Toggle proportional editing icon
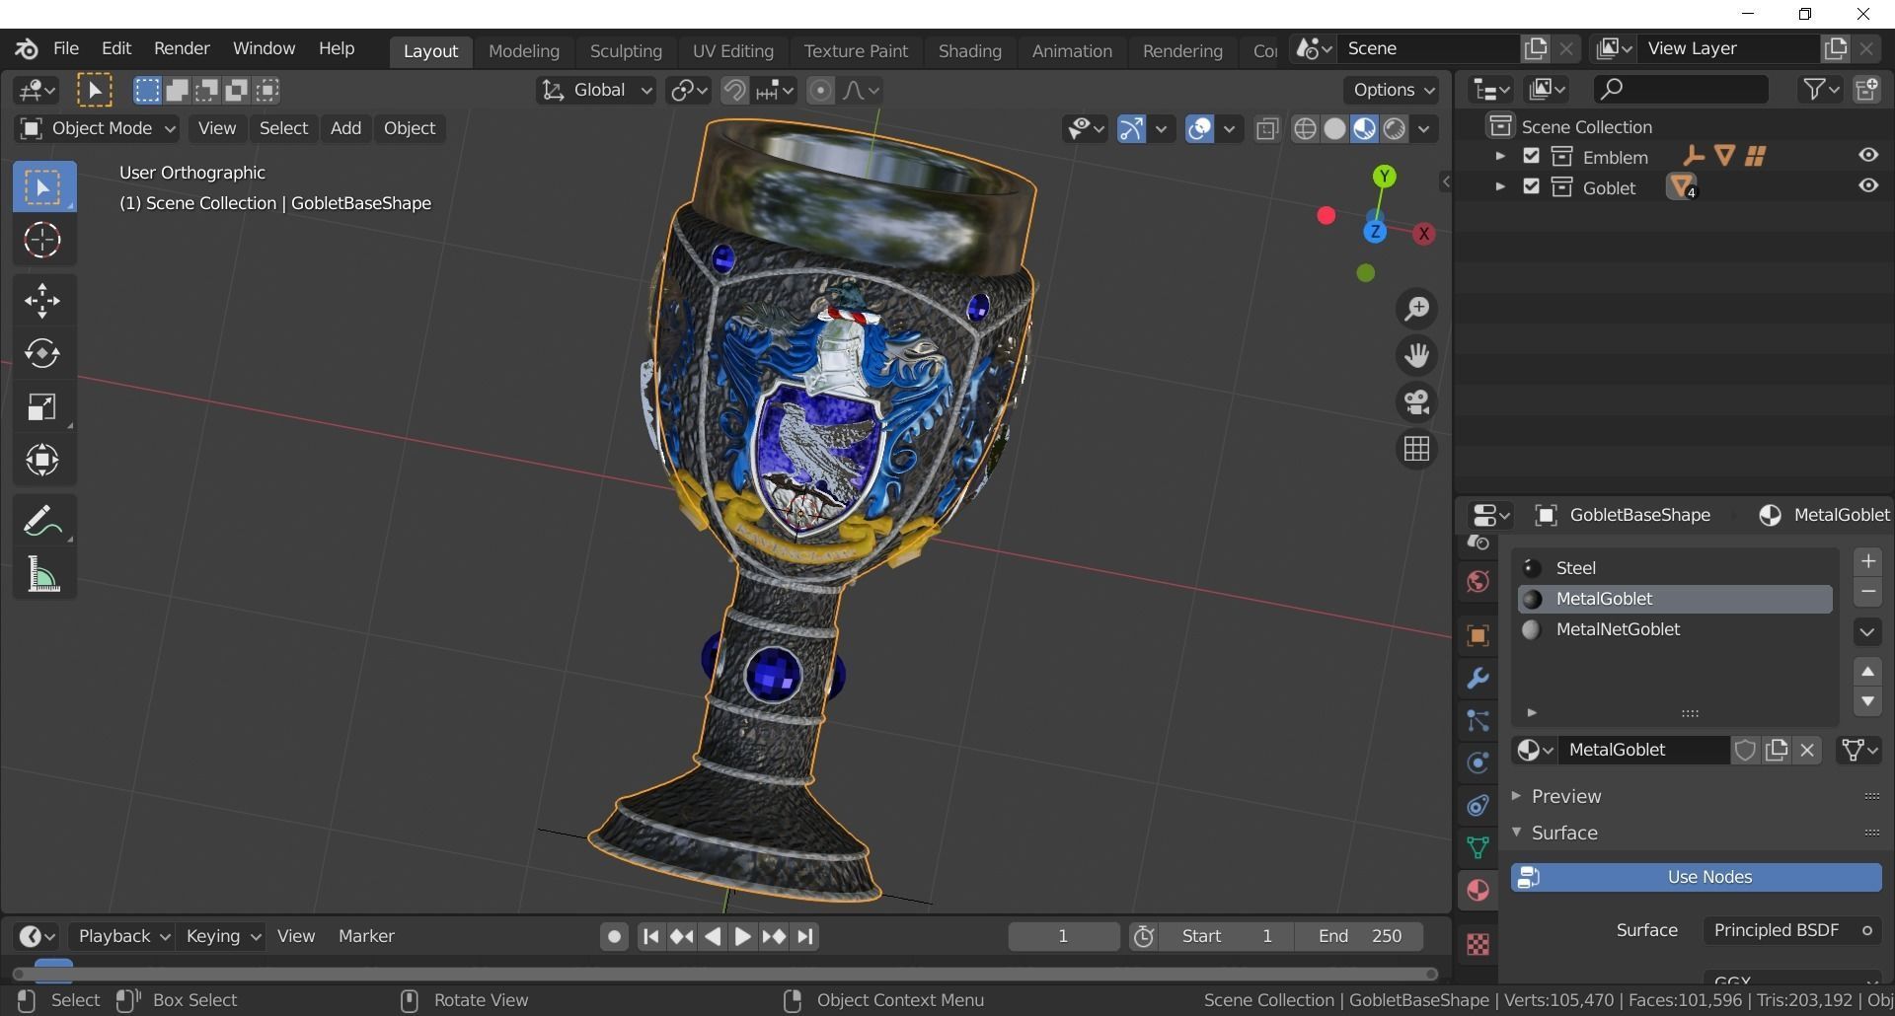Screen dimensions: 1895x1016 point(820,91)
